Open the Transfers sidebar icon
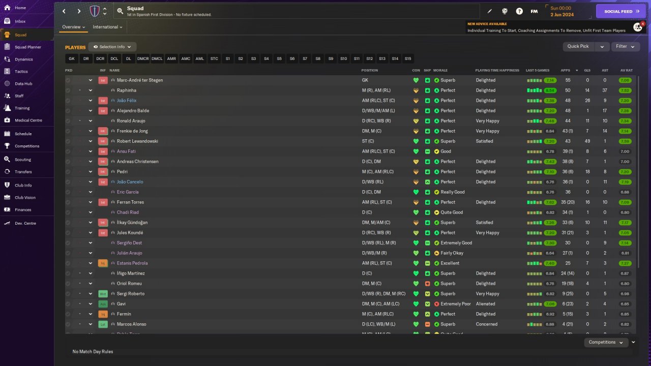This screenshot has height=366, width=651. coord(7,172)
